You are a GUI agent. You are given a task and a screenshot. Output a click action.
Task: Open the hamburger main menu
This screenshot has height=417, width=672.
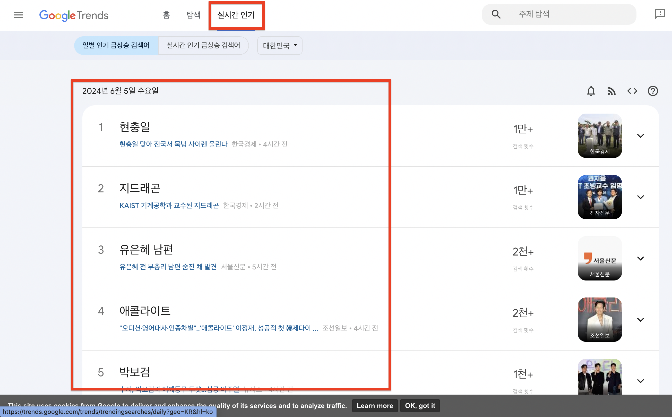tap(19, 15)
